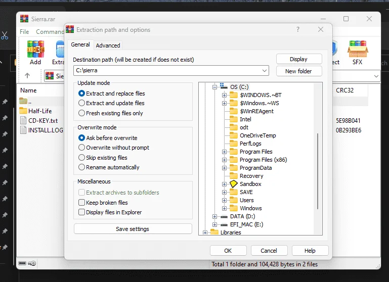Click the CRC32 column header

point(344,90)
